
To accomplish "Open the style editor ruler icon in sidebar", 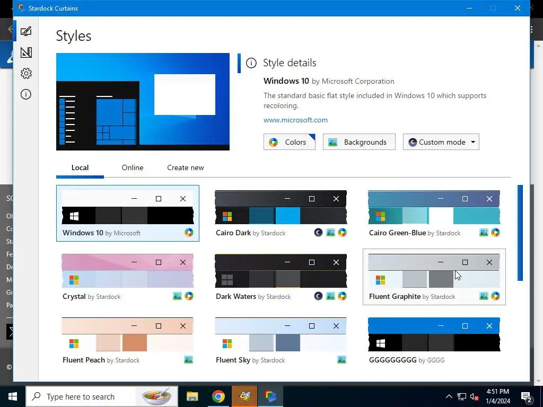I will [26, 52].
